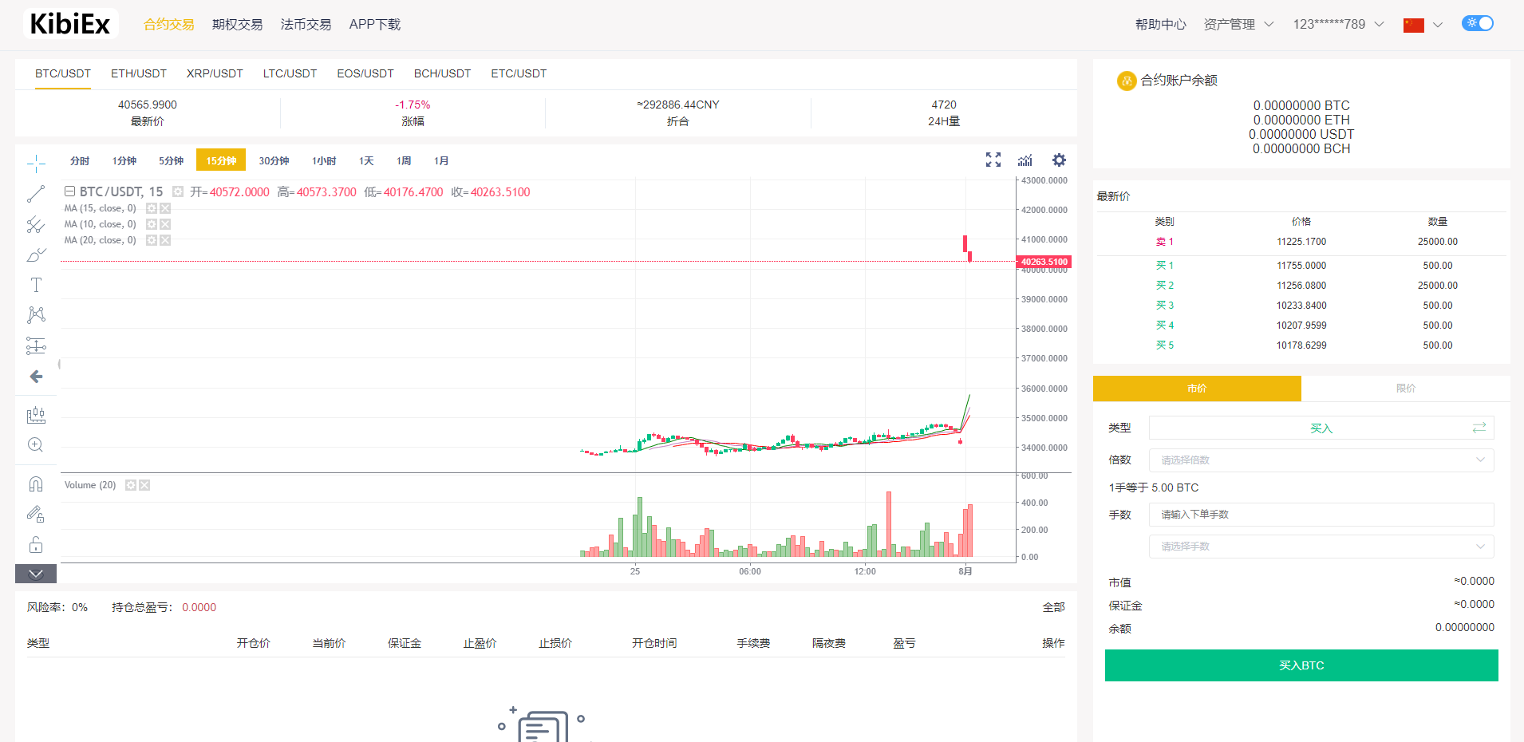Collapse the drawing toolbar with the chevron

click(35, 574)
